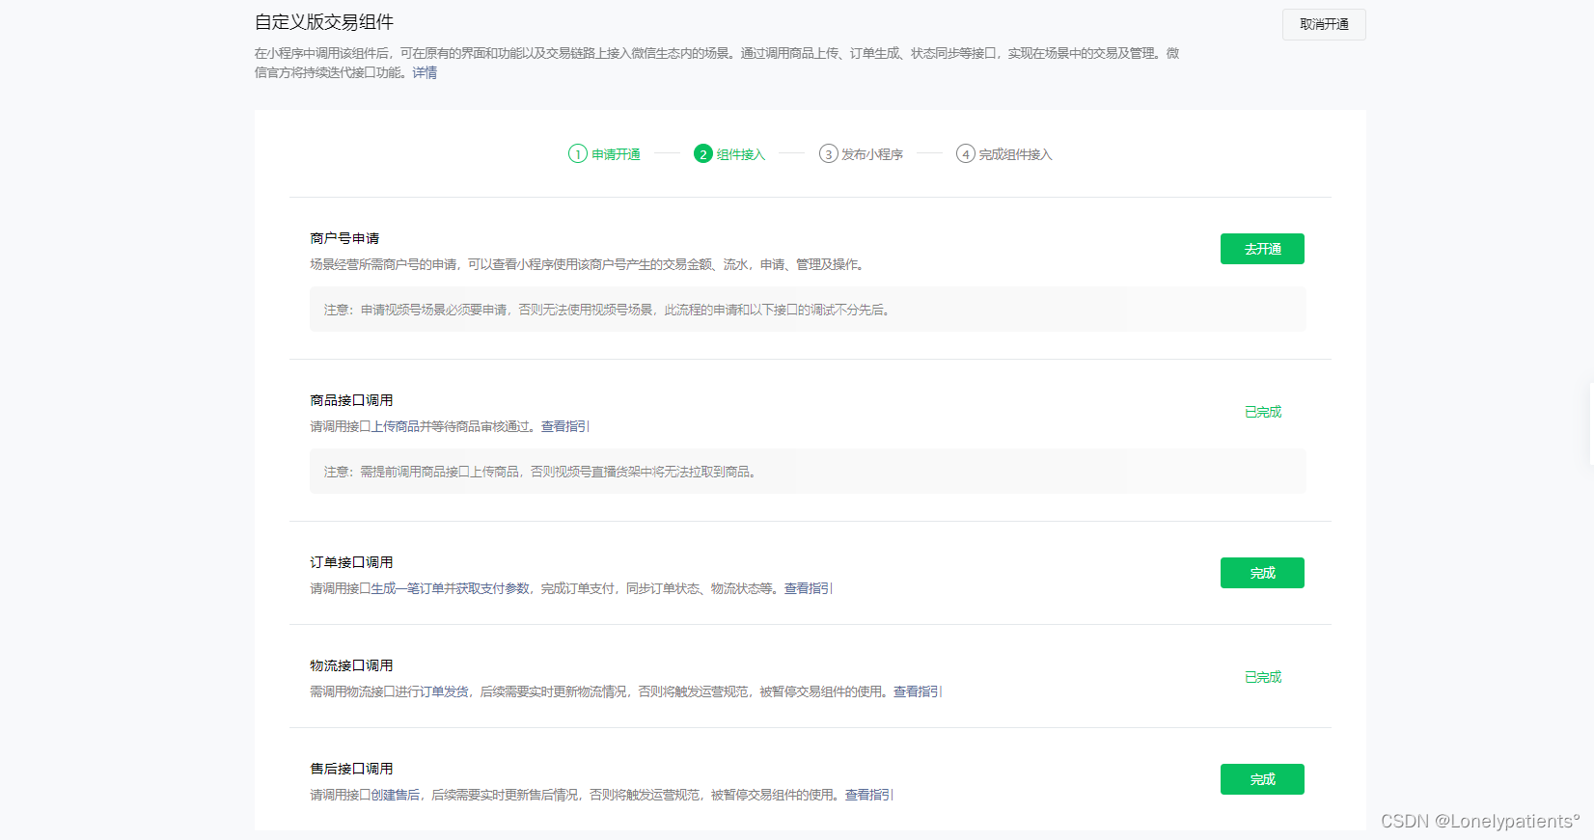This screenshot has width=1594, height=840.
Task: Select step 1 申请开通
Action: point(605,154)
